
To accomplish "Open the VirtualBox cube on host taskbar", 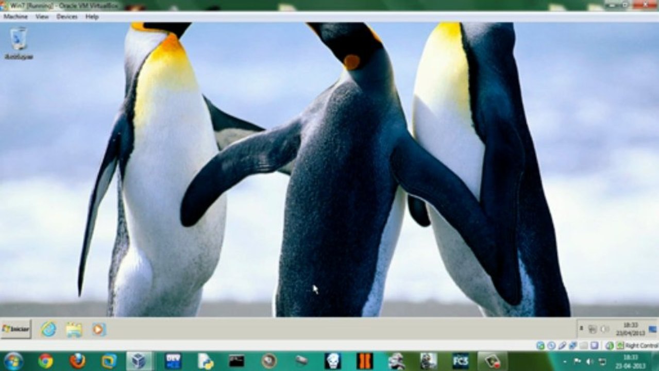I will pyautogui.click(x=139, y=361).
